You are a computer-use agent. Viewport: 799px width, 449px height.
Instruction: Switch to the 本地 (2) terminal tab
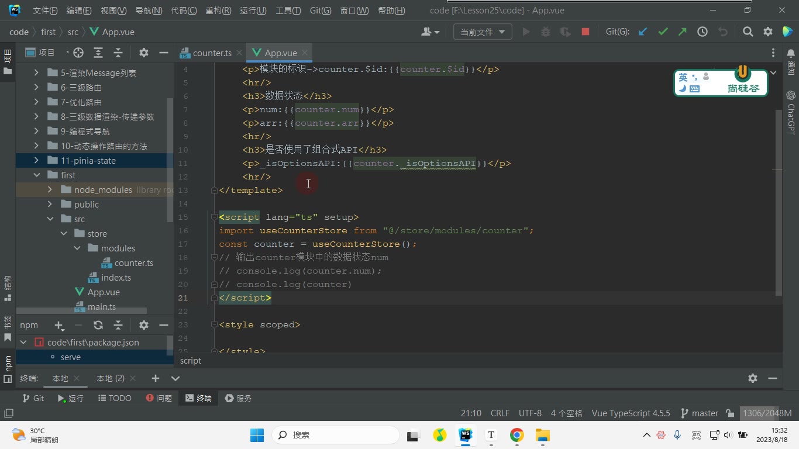tap(111, 378)
